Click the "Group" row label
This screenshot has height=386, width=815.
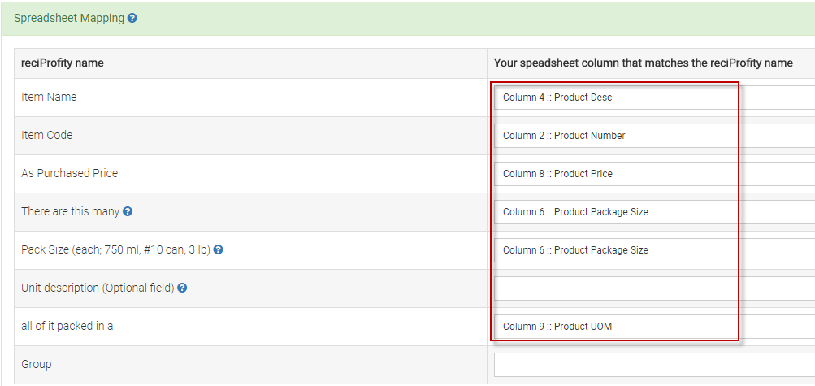37,364
